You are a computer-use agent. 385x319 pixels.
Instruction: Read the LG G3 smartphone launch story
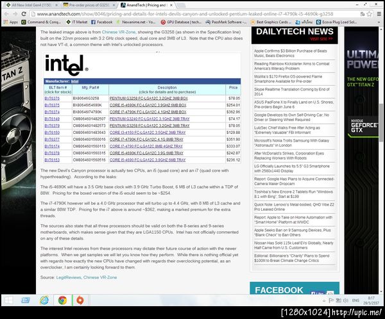[x=292, y=168]
